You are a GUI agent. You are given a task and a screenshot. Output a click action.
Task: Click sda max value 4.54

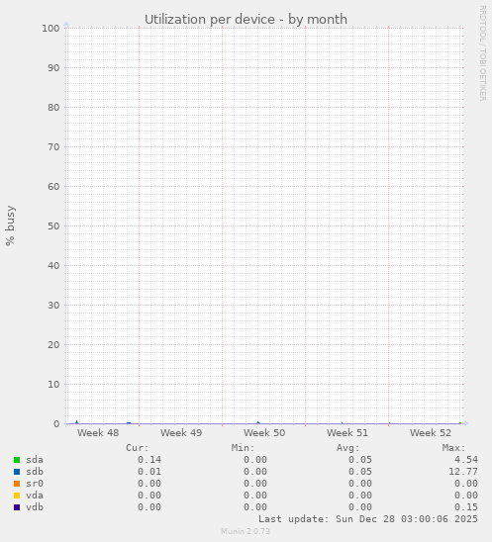[466, 460]
